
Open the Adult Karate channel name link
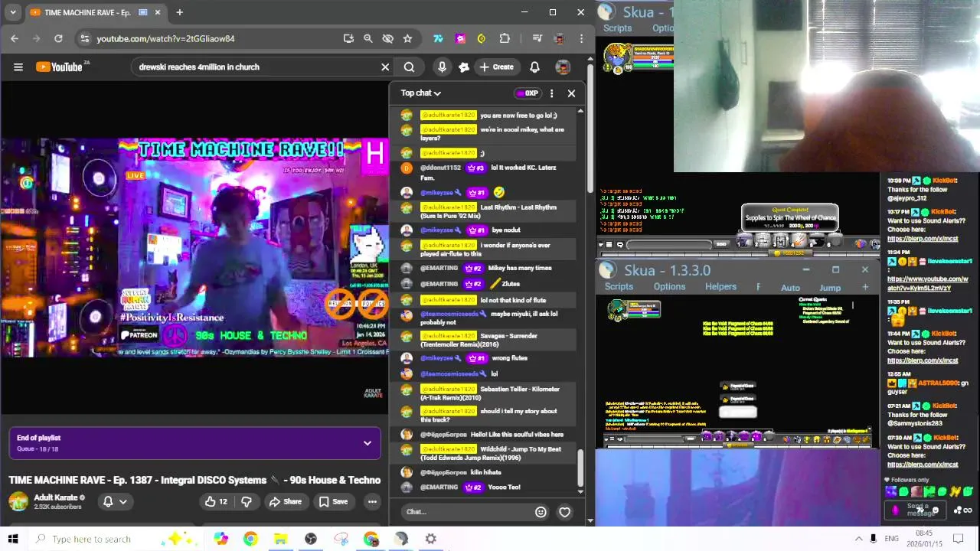coord(56,498)
